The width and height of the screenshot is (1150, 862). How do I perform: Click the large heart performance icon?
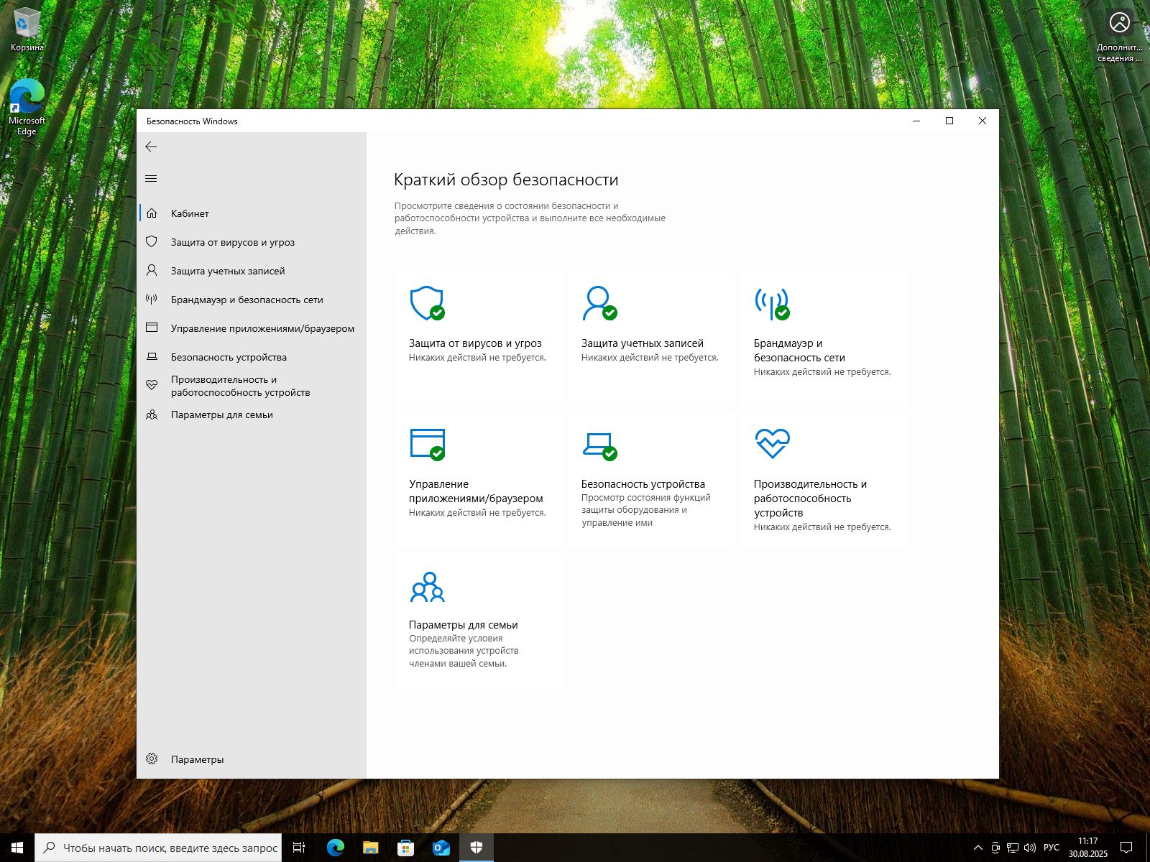(773, 443)
